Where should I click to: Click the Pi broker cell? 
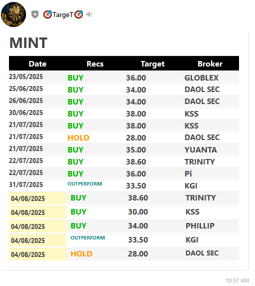tap(188, 174)
